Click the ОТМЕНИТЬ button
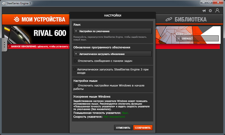Screen dimensions: 225x135 click(123, 128)
